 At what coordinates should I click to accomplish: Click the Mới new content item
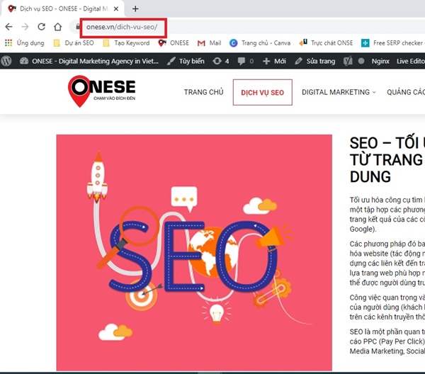[x=274, y=61]
